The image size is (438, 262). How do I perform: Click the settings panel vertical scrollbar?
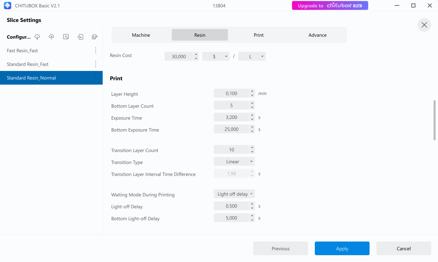coord(434,120)
